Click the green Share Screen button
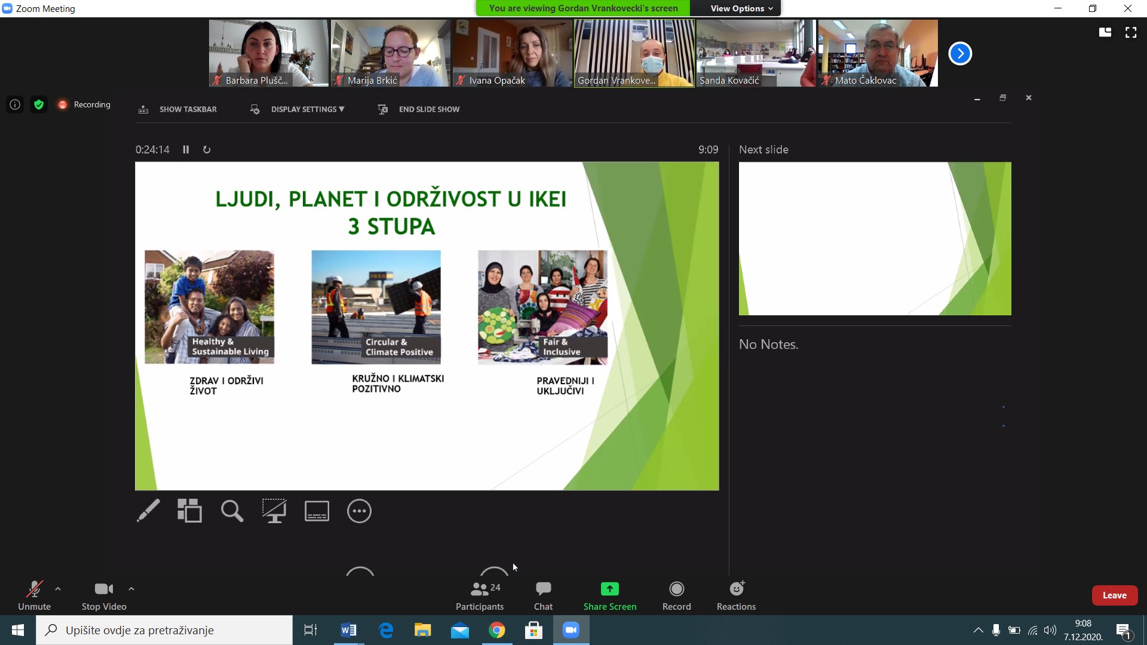The width and height of the screenshot is (1147, 645). pyautogui.click(x=610, y=595)
